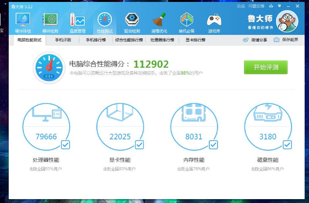Screen dimensions: 309x203
Task: Click the 击败全国78%用户 text
Action: (193, 169)
